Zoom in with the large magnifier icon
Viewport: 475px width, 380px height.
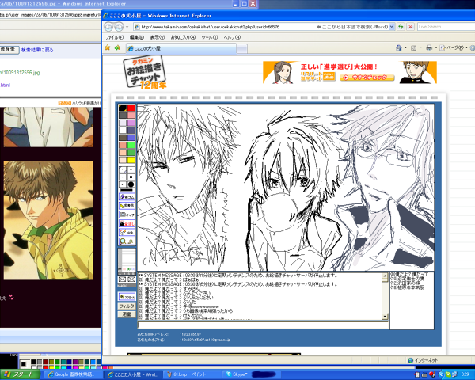(x=123, y=241)
